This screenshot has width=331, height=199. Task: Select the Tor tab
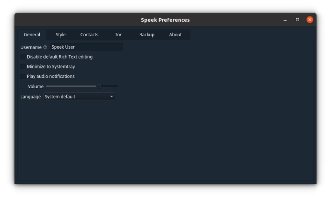118,35
